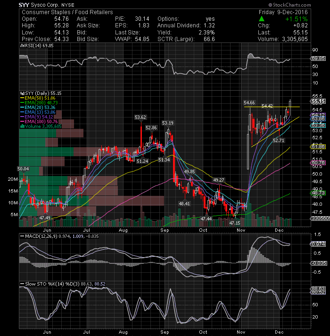Image resolution: width=330 pixels, height=336 pixels.
Task: Click the SYY (Daily) 55.15 chart label
Action: pos(41,93)
